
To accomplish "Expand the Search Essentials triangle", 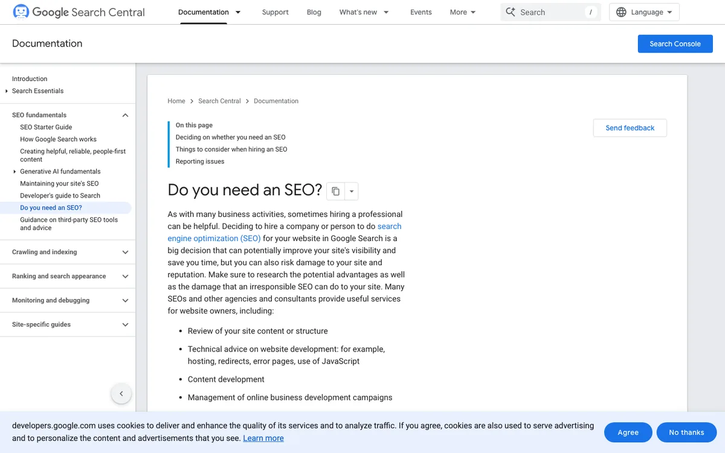I will coord(7,91).
